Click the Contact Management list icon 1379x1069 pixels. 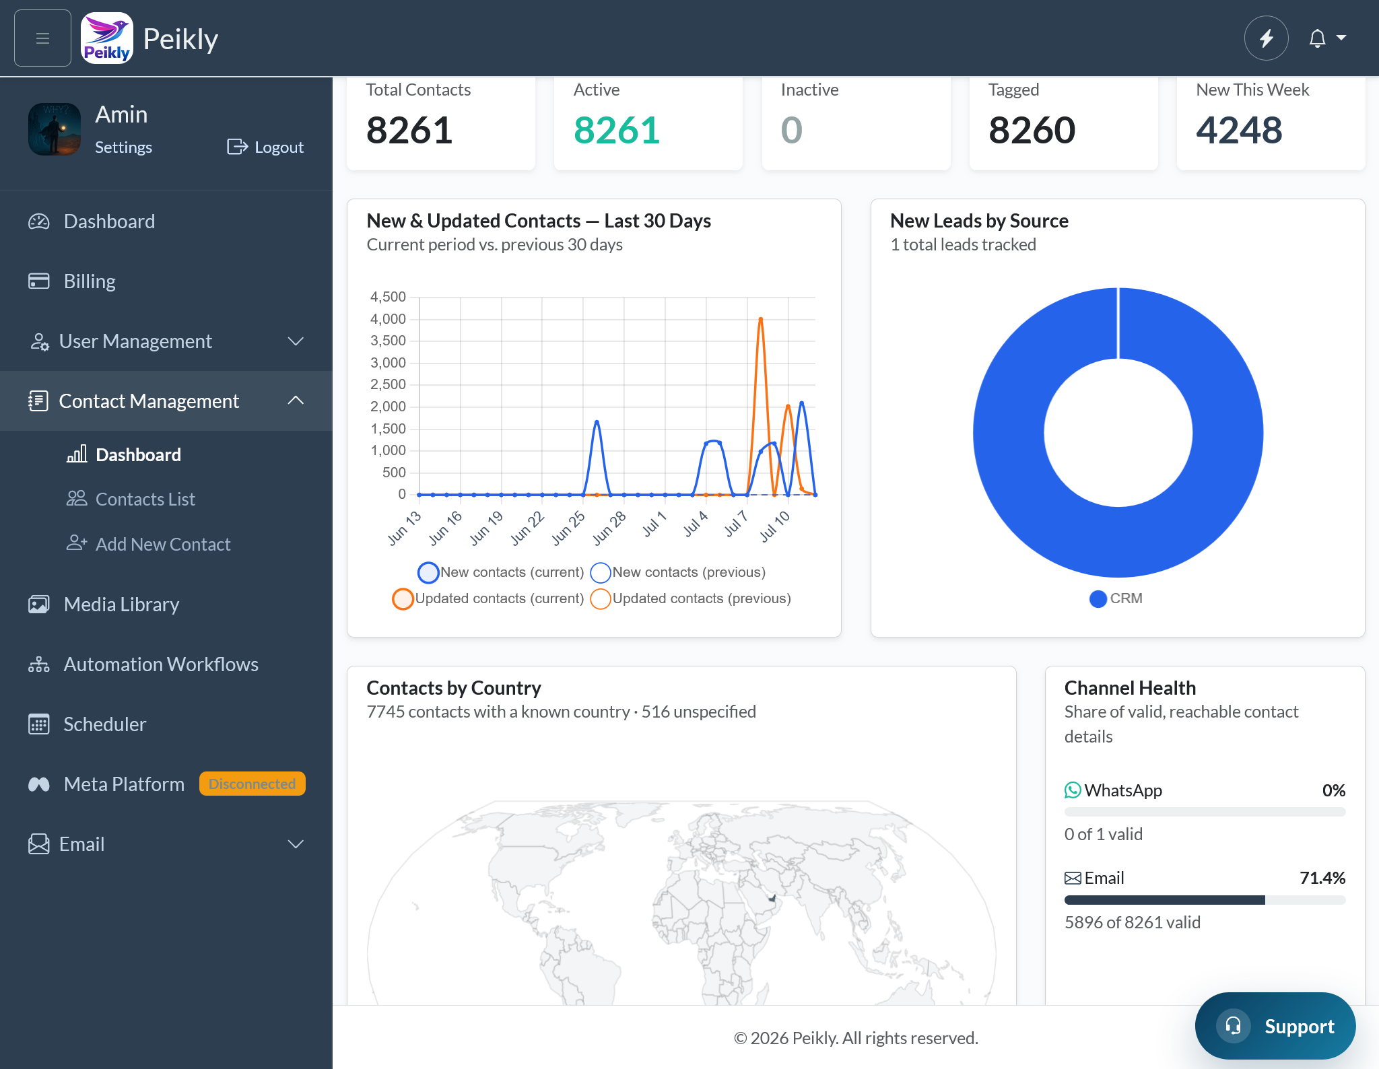[38, 401]
